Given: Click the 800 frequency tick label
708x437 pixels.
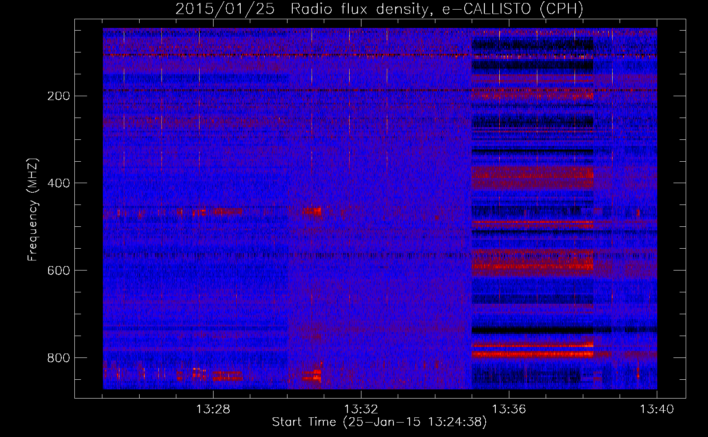Looking at the screenshot, I should (58, 358).
